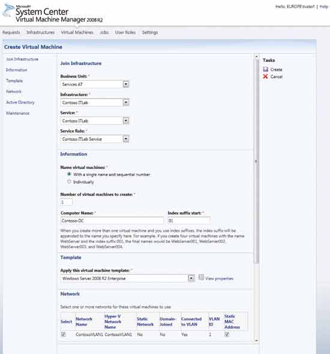Click the scrollbar down arrow

(x=256, y=340)
